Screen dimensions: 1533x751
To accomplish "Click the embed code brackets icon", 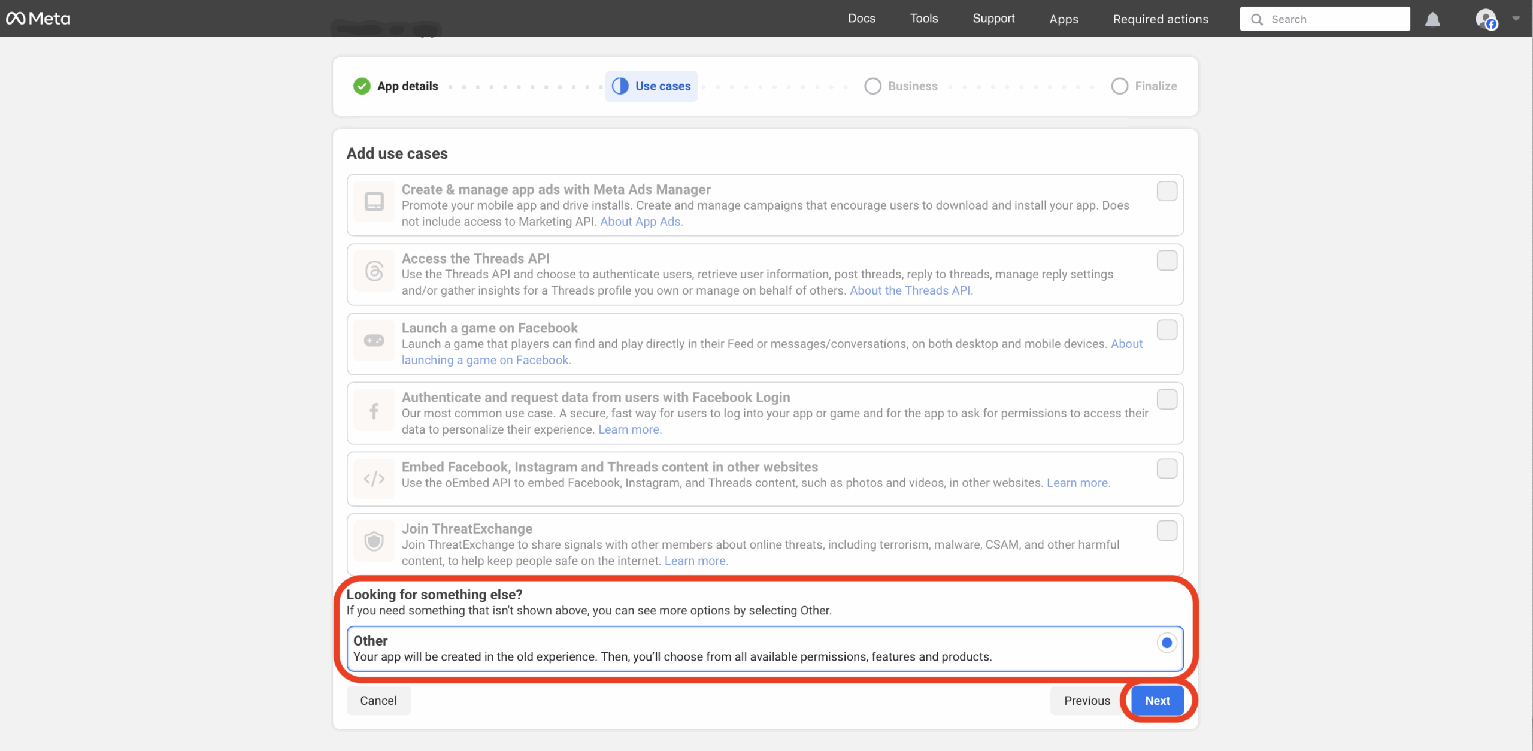I will click(x=374, y=479).
